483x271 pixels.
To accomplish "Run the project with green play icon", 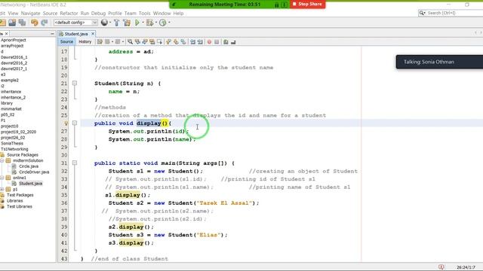I will (x=137, y=23).
